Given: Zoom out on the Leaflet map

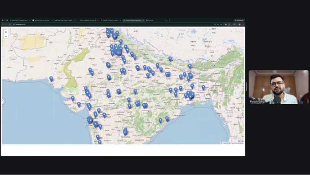Looking at the screenshot, I should coord(6,37).
